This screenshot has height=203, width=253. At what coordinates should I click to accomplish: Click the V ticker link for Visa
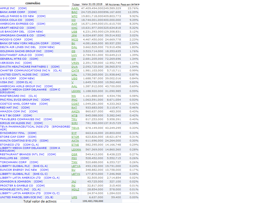[73, 82]
